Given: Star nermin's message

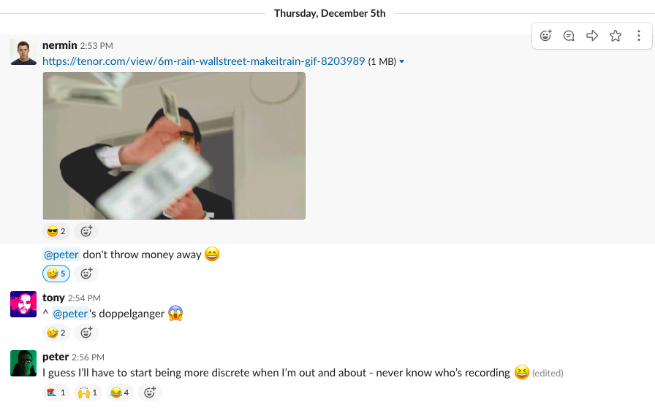Looking at the screenshot, I should coord(616,36).
